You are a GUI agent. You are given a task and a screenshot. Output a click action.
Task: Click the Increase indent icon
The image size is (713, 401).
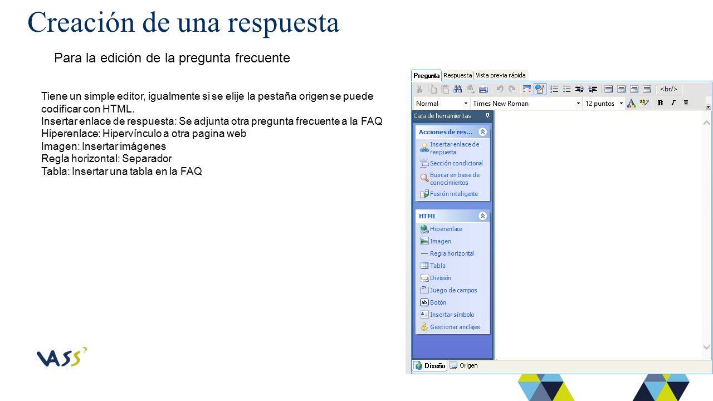(x=593, y=89)
